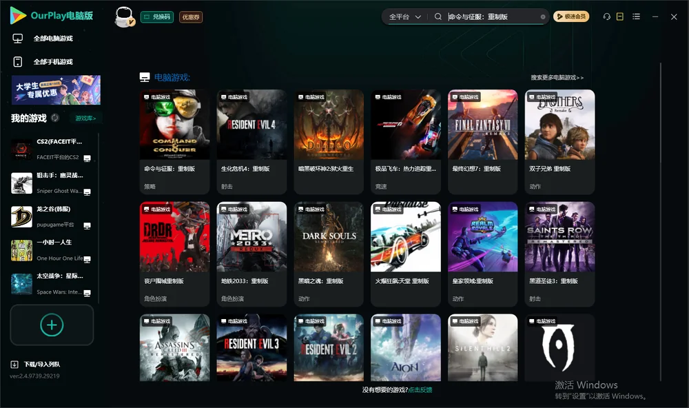Click the search input field
This screenshot has height=408, width=689.
coord(493,17)
